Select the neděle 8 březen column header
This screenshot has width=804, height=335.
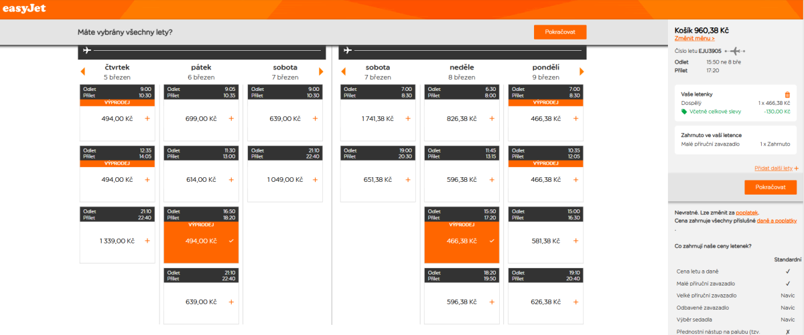tap(462, 72)
